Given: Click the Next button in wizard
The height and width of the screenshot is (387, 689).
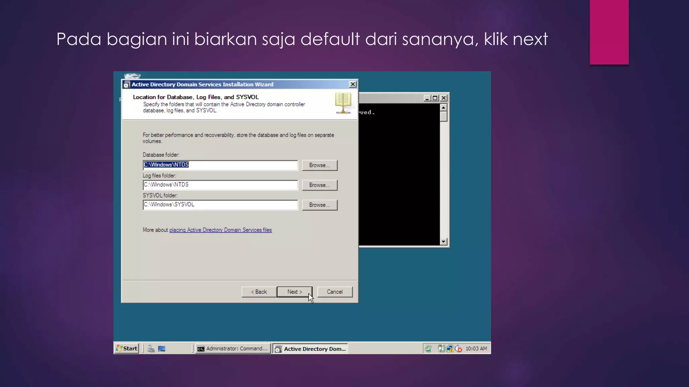Looking at the screenshot, I should [294, 292].
